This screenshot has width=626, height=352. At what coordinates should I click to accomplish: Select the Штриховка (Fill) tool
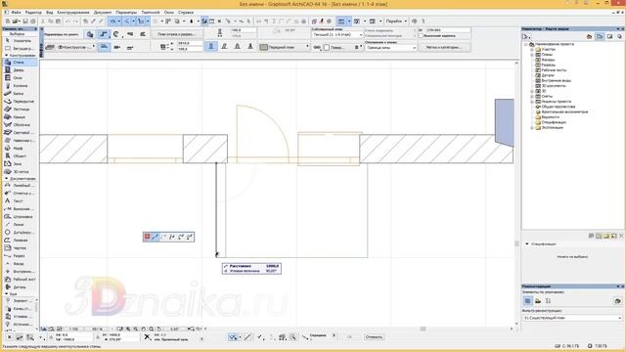coord(20,217)
